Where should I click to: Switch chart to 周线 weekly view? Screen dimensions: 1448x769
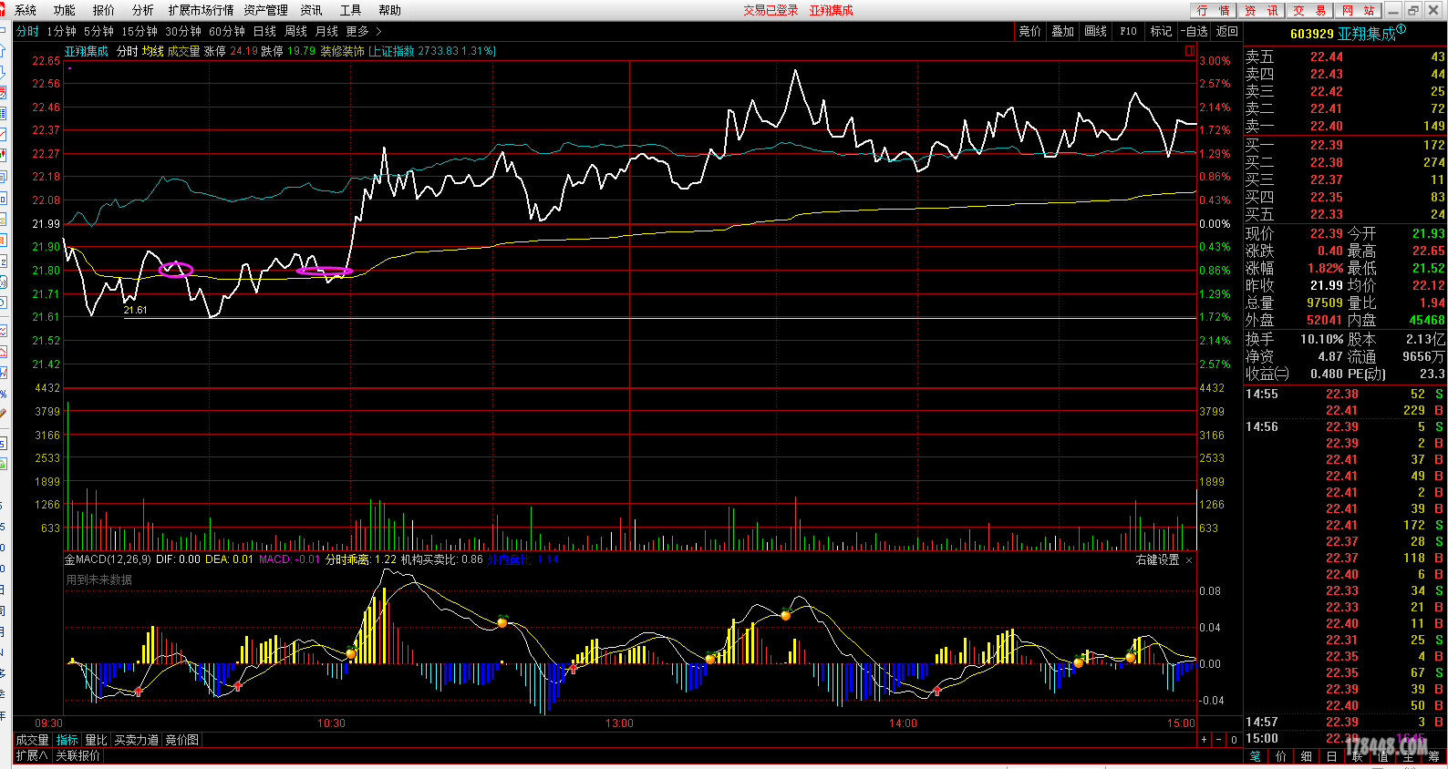(x=295, y=31)
